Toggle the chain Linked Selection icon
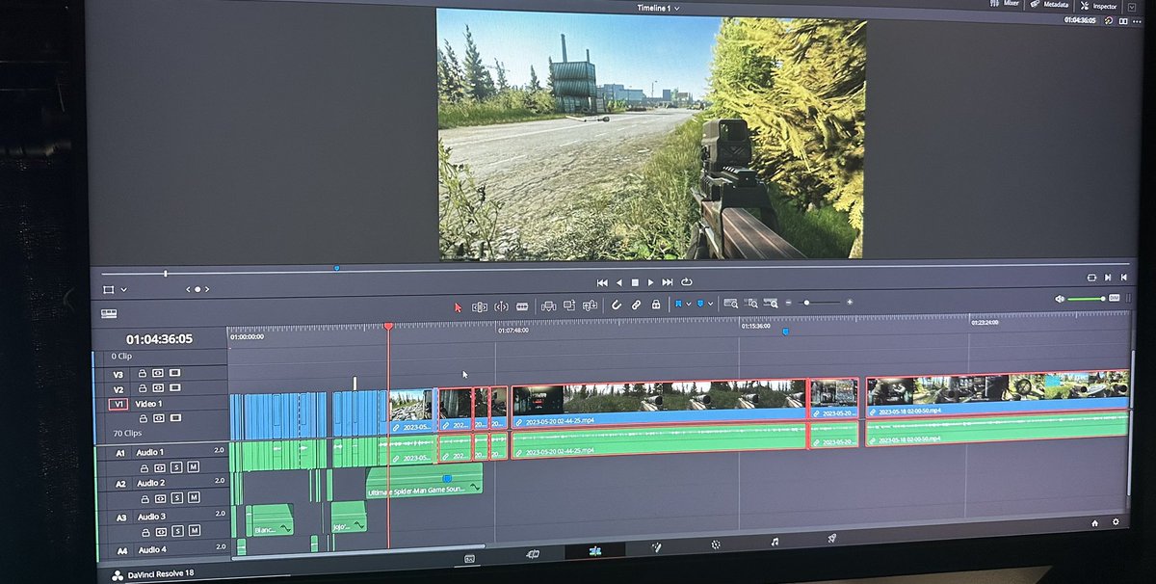 pyautogui.click(x=636, y=305)
